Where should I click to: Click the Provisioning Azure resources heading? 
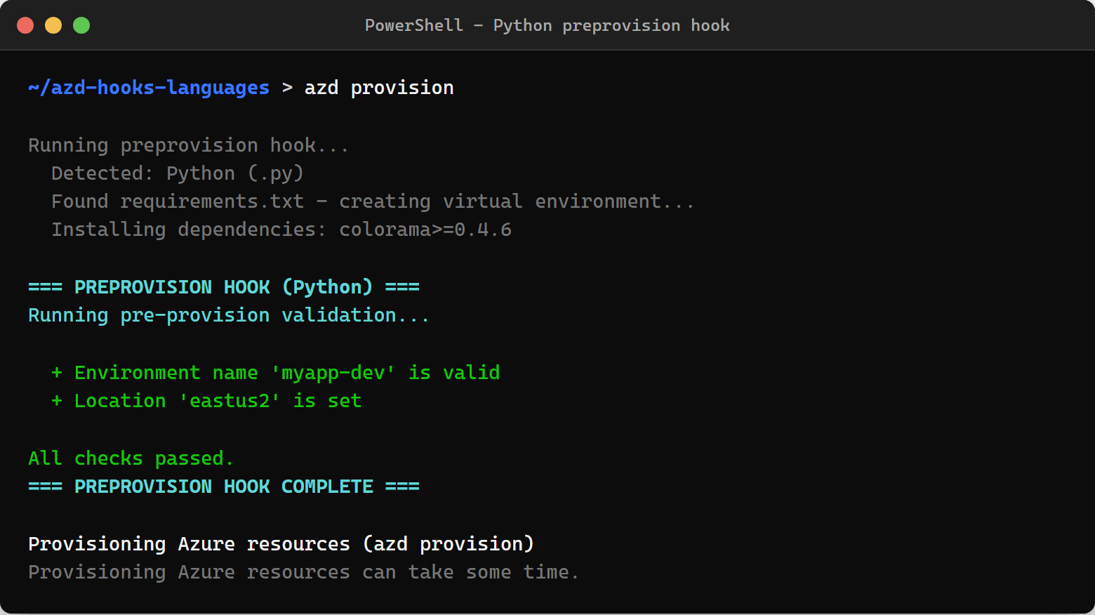(281, 543)
